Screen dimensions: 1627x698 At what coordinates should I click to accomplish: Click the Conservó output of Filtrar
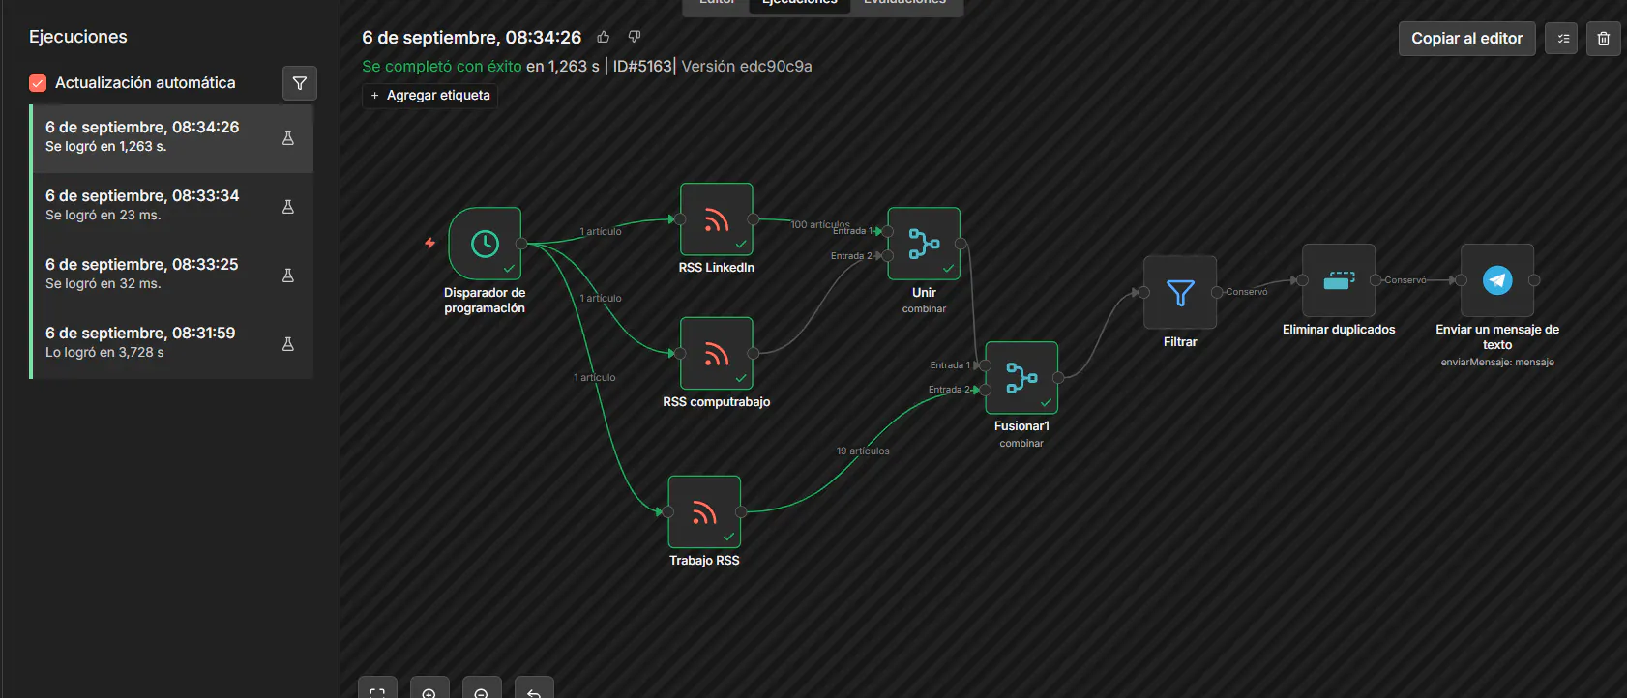pyautogui.click(x=1217, y=292)
